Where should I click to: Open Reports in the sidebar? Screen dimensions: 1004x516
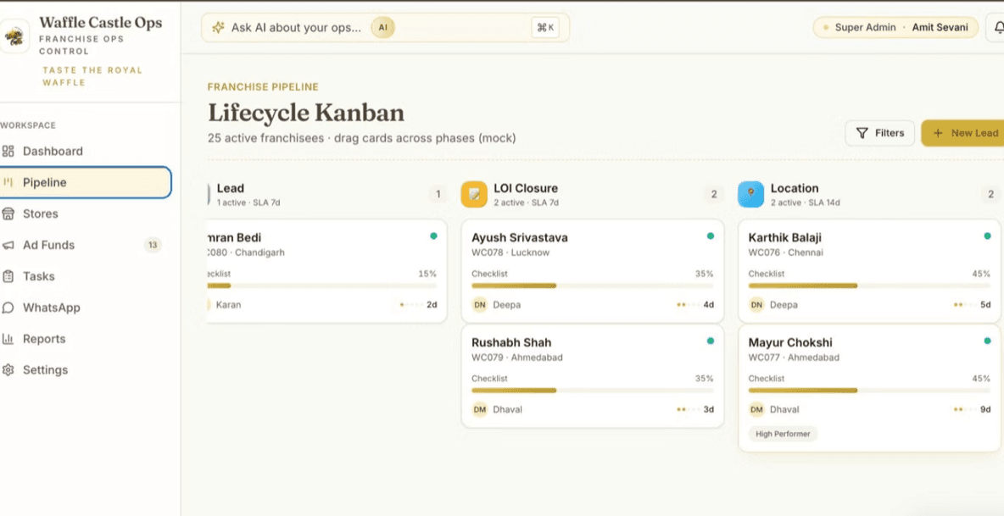86,339
